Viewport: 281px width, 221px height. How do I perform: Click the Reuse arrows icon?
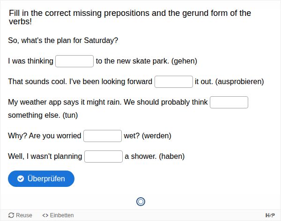(11, 215)
